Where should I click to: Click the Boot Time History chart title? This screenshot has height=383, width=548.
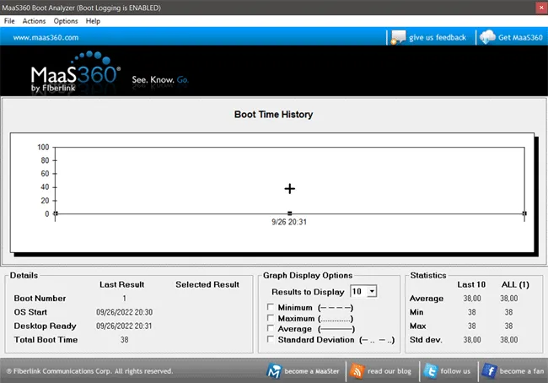[x=274, y=115]
